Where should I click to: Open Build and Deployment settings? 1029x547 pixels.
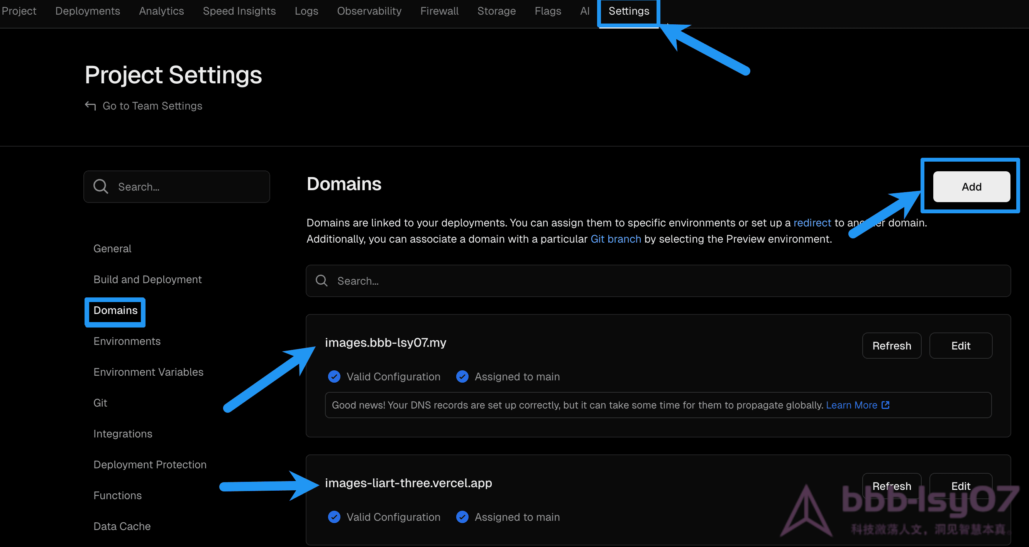pyautogui.click(x=147, y=279)
